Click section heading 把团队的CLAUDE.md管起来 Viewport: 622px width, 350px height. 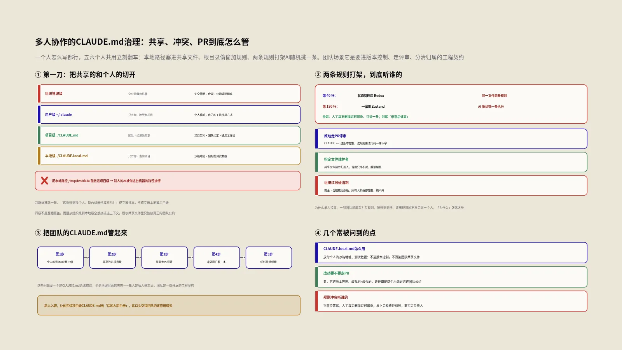(81, 233)
